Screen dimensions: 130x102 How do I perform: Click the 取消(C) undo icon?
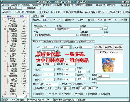55,20
